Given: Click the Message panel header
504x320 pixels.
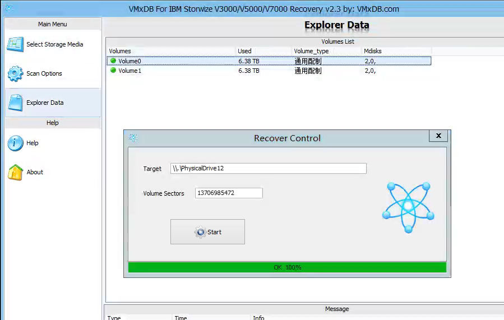Looking at the screenshot, I should coord(337,309).
